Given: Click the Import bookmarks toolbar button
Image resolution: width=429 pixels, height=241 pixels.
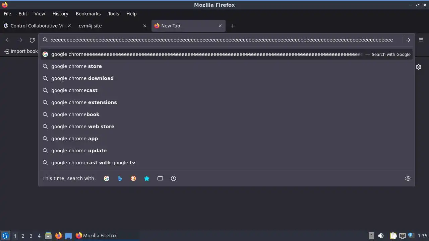Looking at the screenshot, I should coord(21,51).
